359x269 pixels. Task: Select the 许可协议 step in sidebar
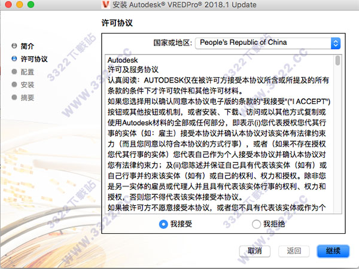pos(34,59)
